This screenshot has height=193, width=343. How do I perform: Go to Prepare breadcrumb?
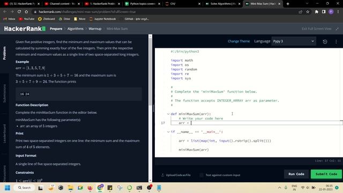tap(56, 28)
